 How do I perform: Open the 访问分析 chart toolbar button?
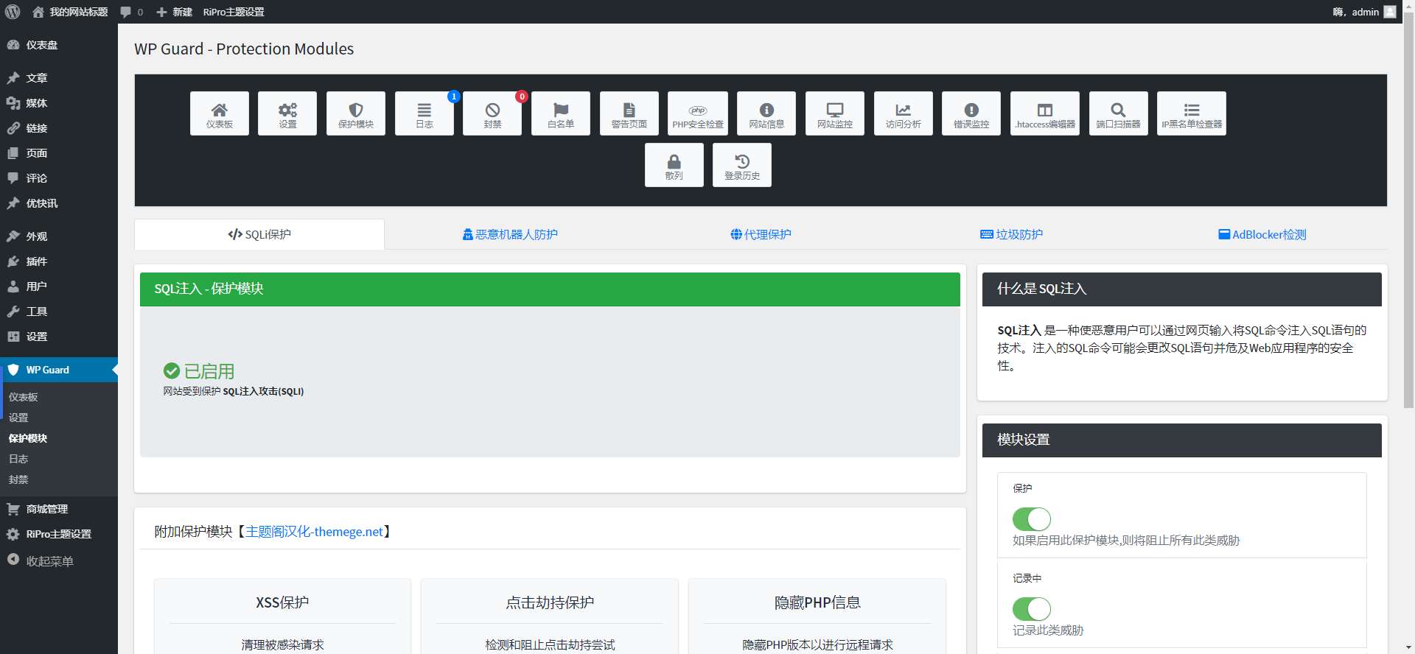[904, 113]
